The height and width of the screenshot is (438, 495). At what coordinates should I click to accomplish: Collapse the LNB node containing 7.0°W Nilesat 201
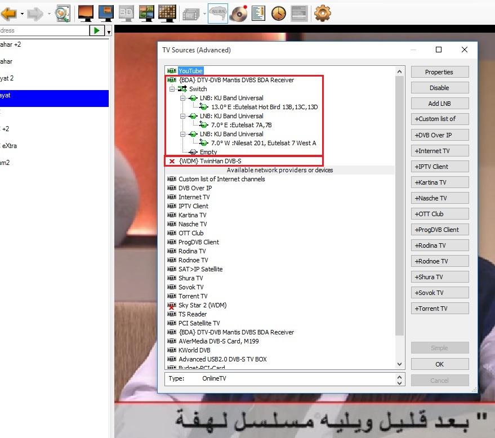pyautogui.click(x=182, y=134)
